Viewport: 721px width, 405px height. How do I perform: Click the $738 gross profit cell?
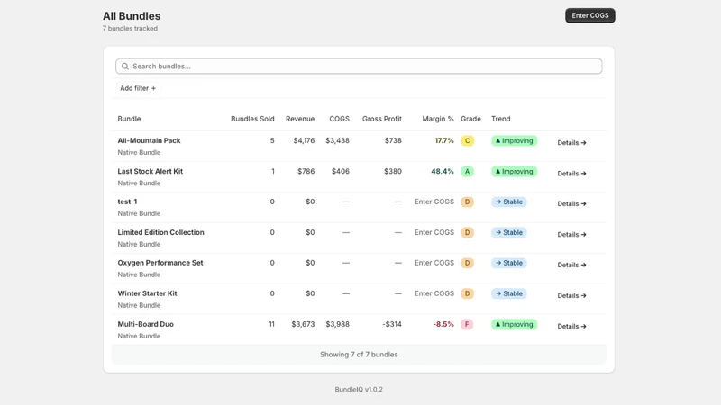tap(393, 140)
